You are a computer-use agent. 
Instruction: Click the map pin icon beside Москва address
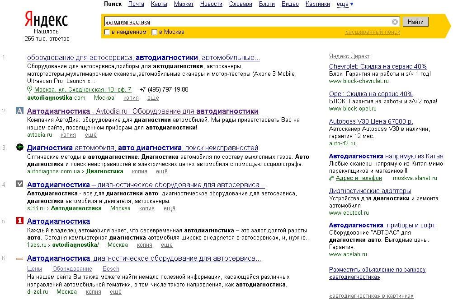pos(29,89)
